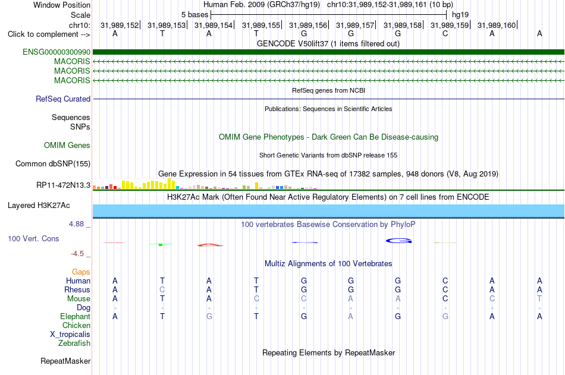Click the orange Gaps row label
The image size is (565, 375).
(81, 272)
